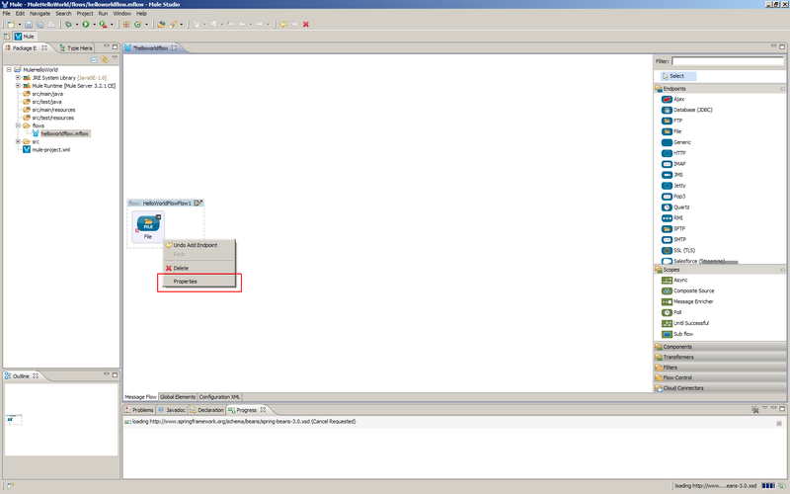Select the HTTP endpoint
790x494 pixels.
click(x=673, y=153)
